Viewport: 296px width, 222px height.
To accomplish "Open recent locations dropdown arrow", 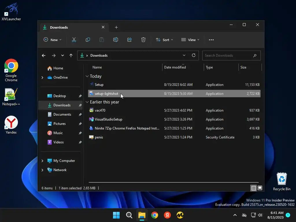I will coord(62,55).
